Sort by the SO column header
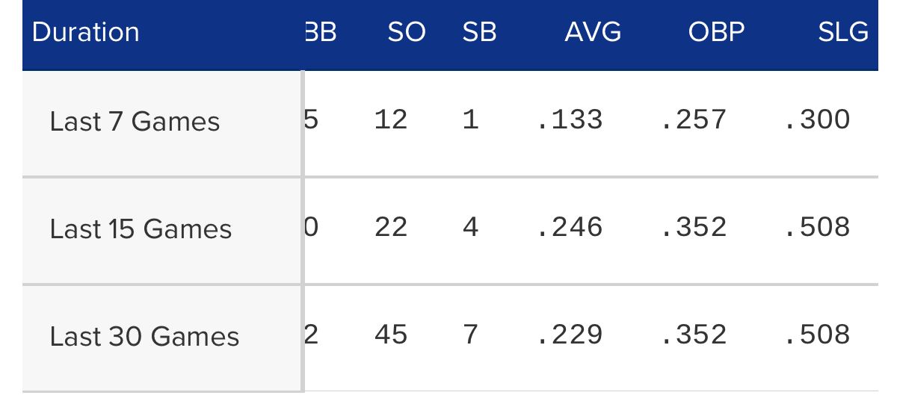 point(407,32)
